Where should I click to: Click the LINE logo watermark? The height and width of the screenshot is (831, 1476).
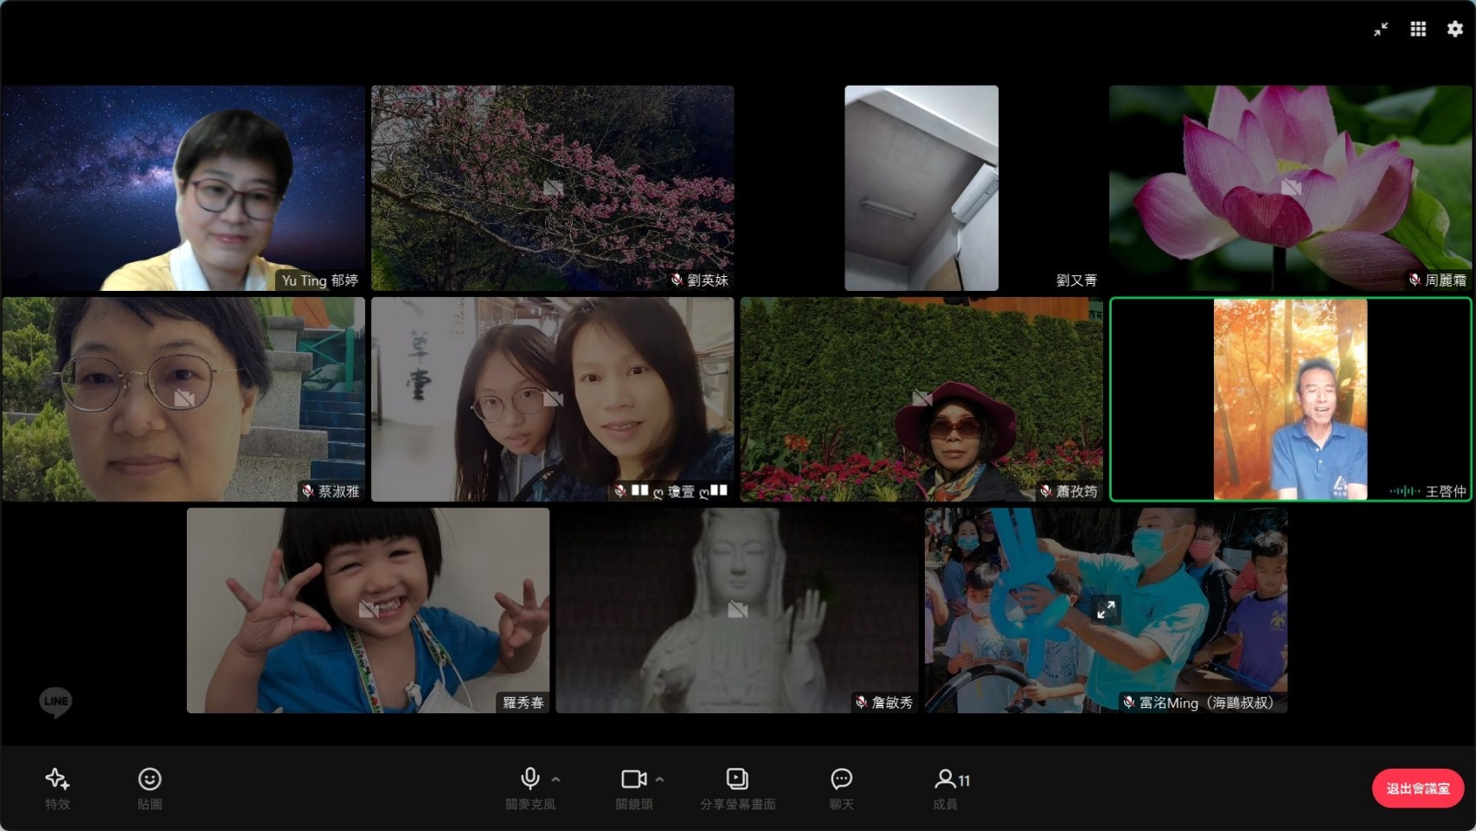pos(55,701)
